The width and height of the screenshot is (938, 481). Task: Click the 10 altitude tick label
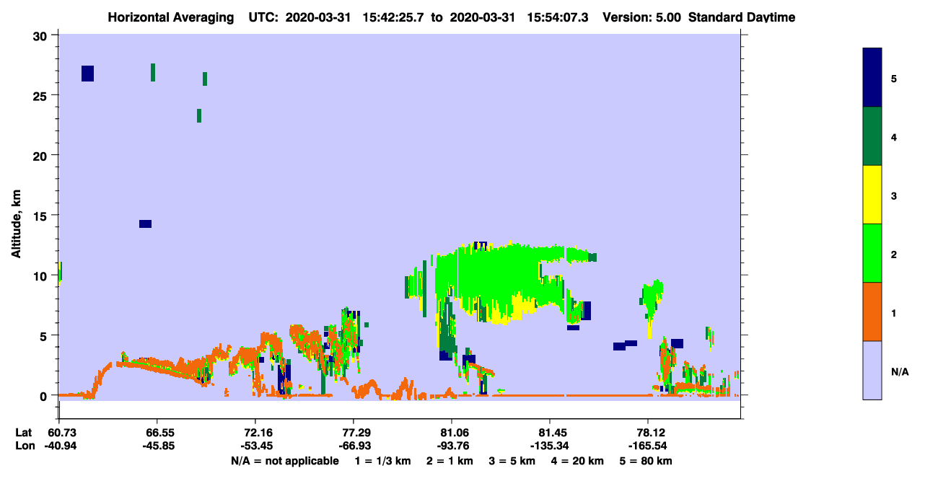click(42, 275)
